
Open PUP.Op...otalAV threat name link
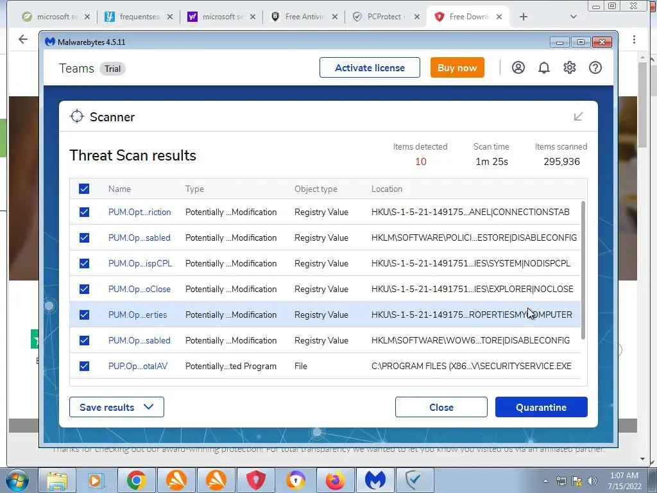(138, 366)
